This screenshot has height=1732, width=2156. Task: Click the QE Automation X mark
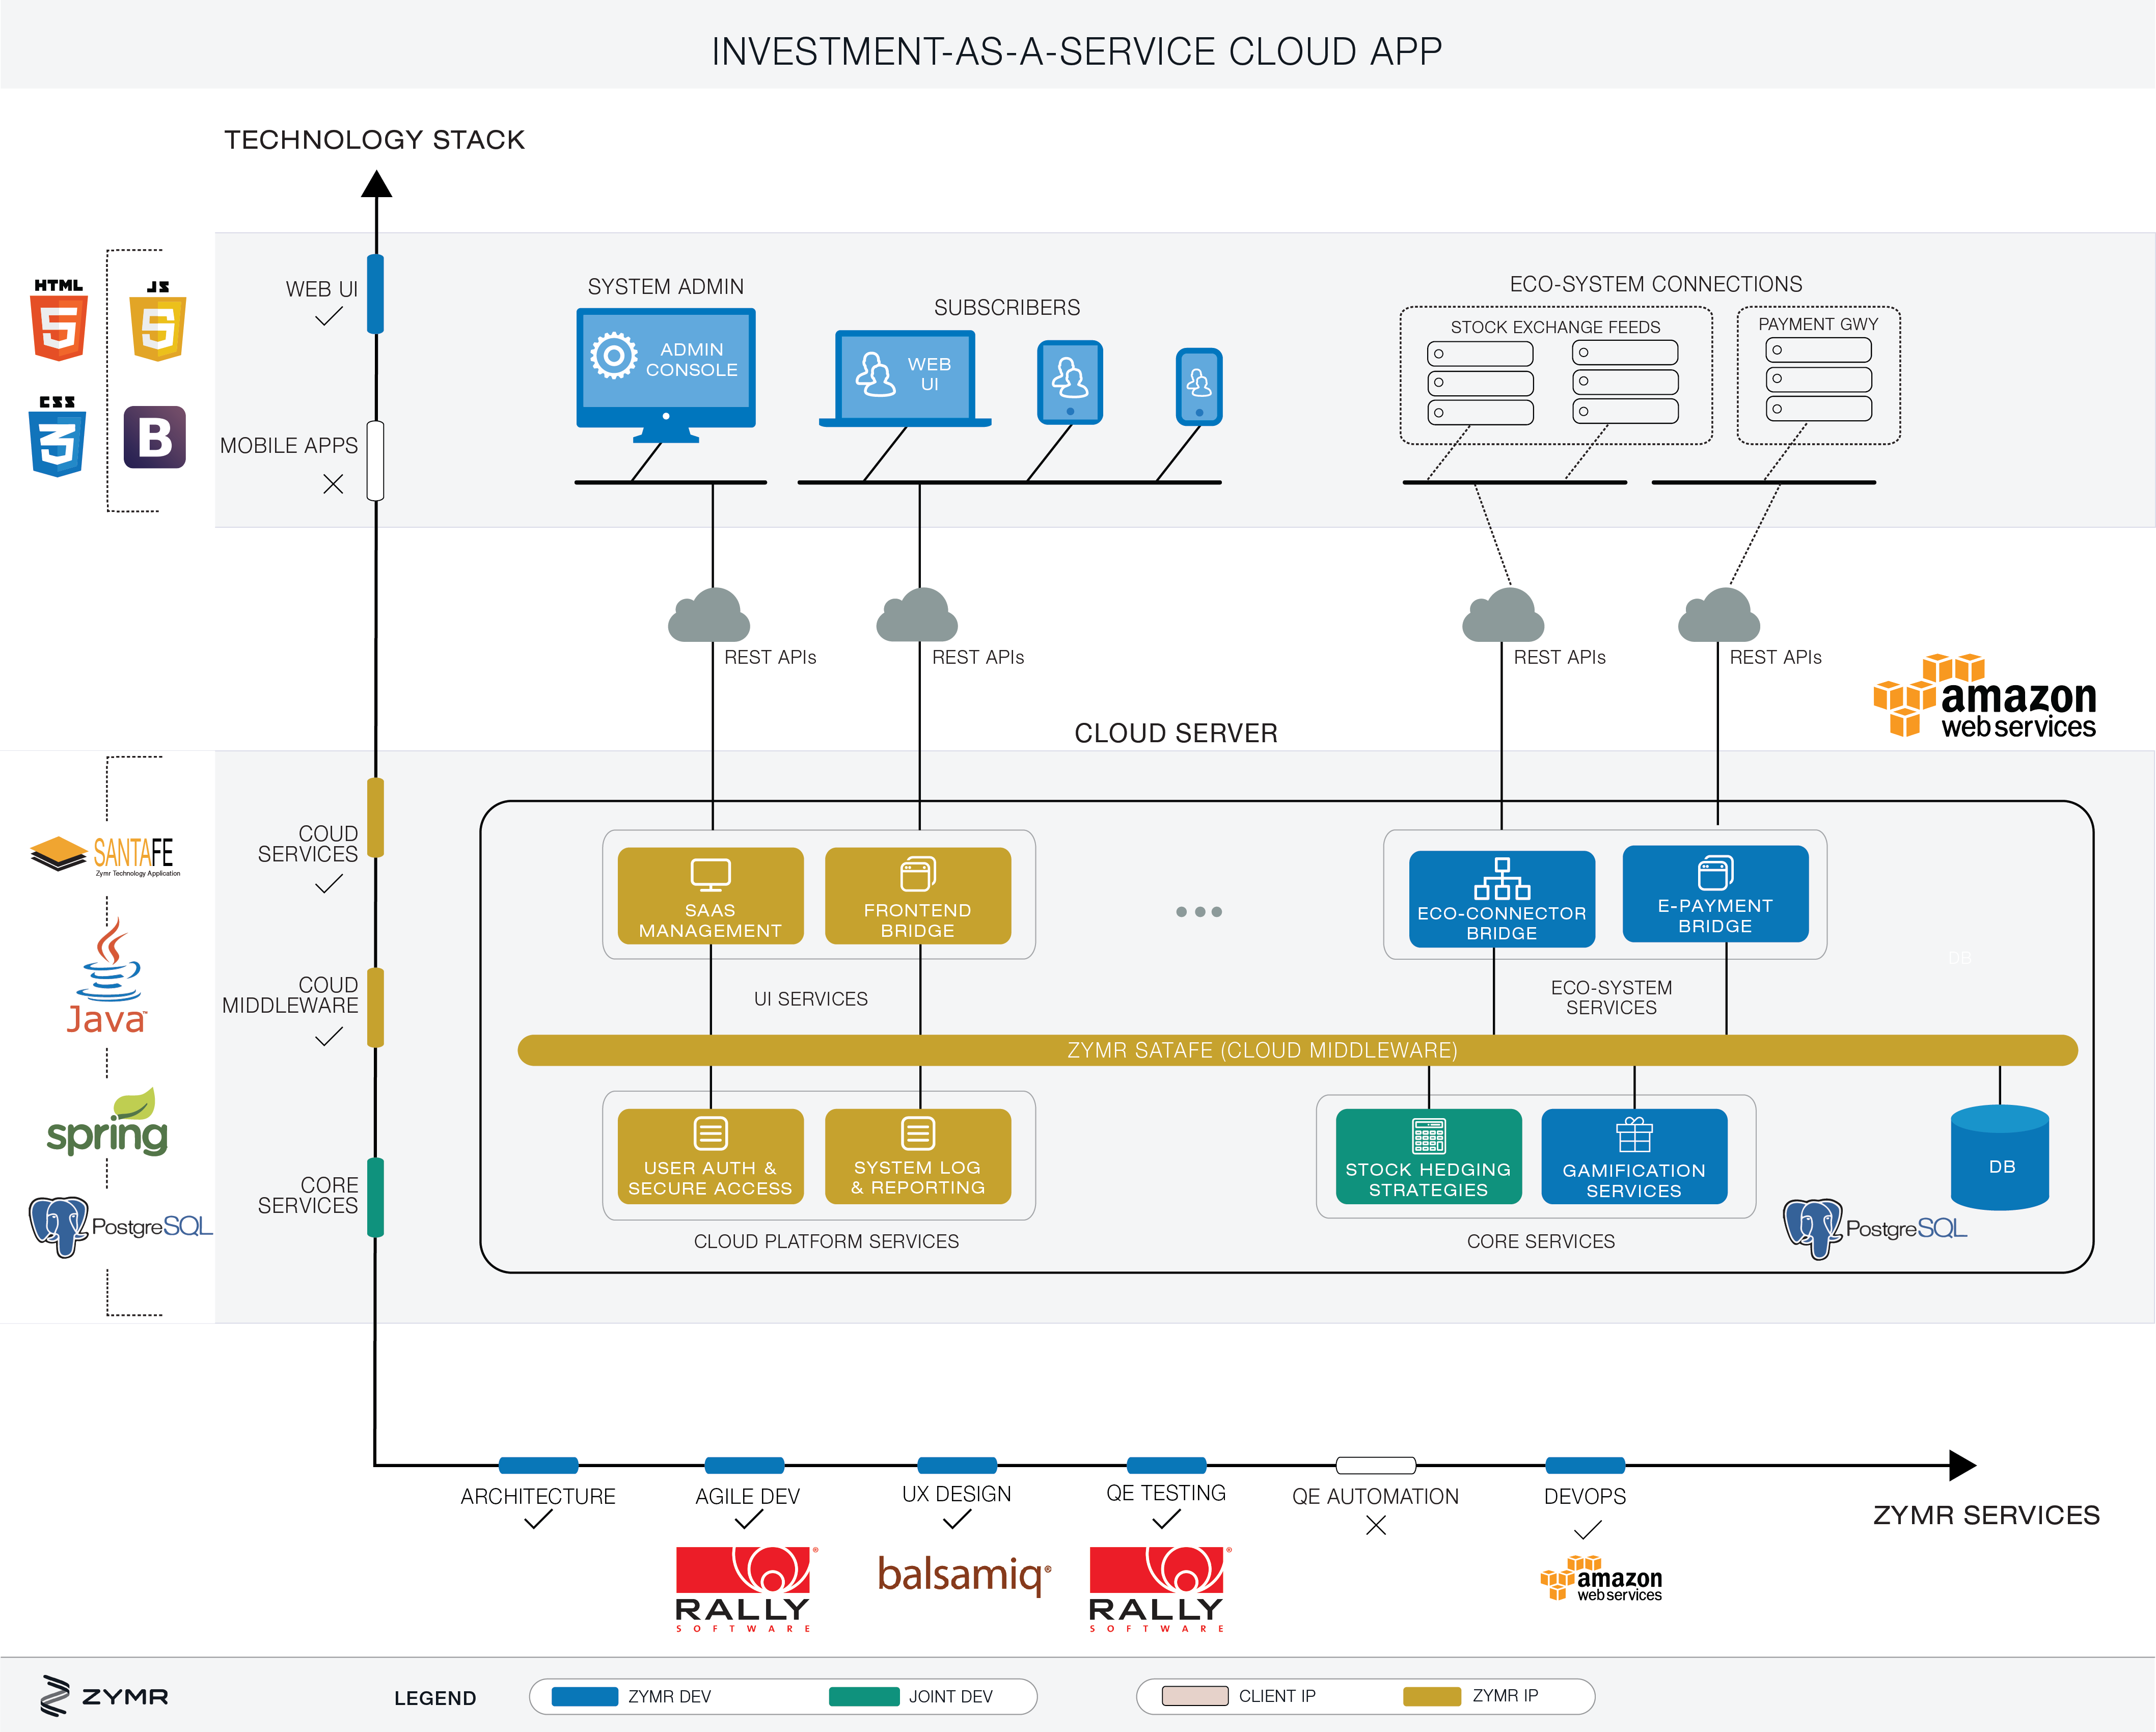point(1376,1525)
